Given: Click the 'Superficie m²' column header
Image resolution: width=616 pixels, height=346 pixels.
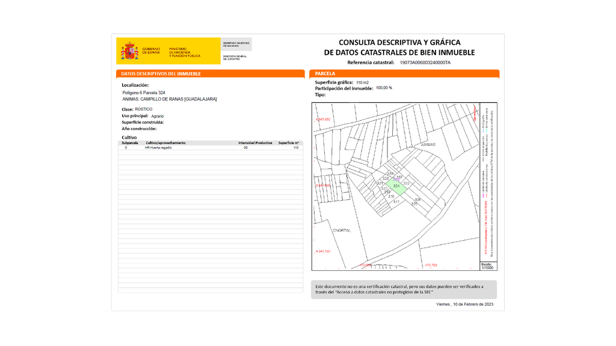Looking at the screenshot, I should (289, 143).
